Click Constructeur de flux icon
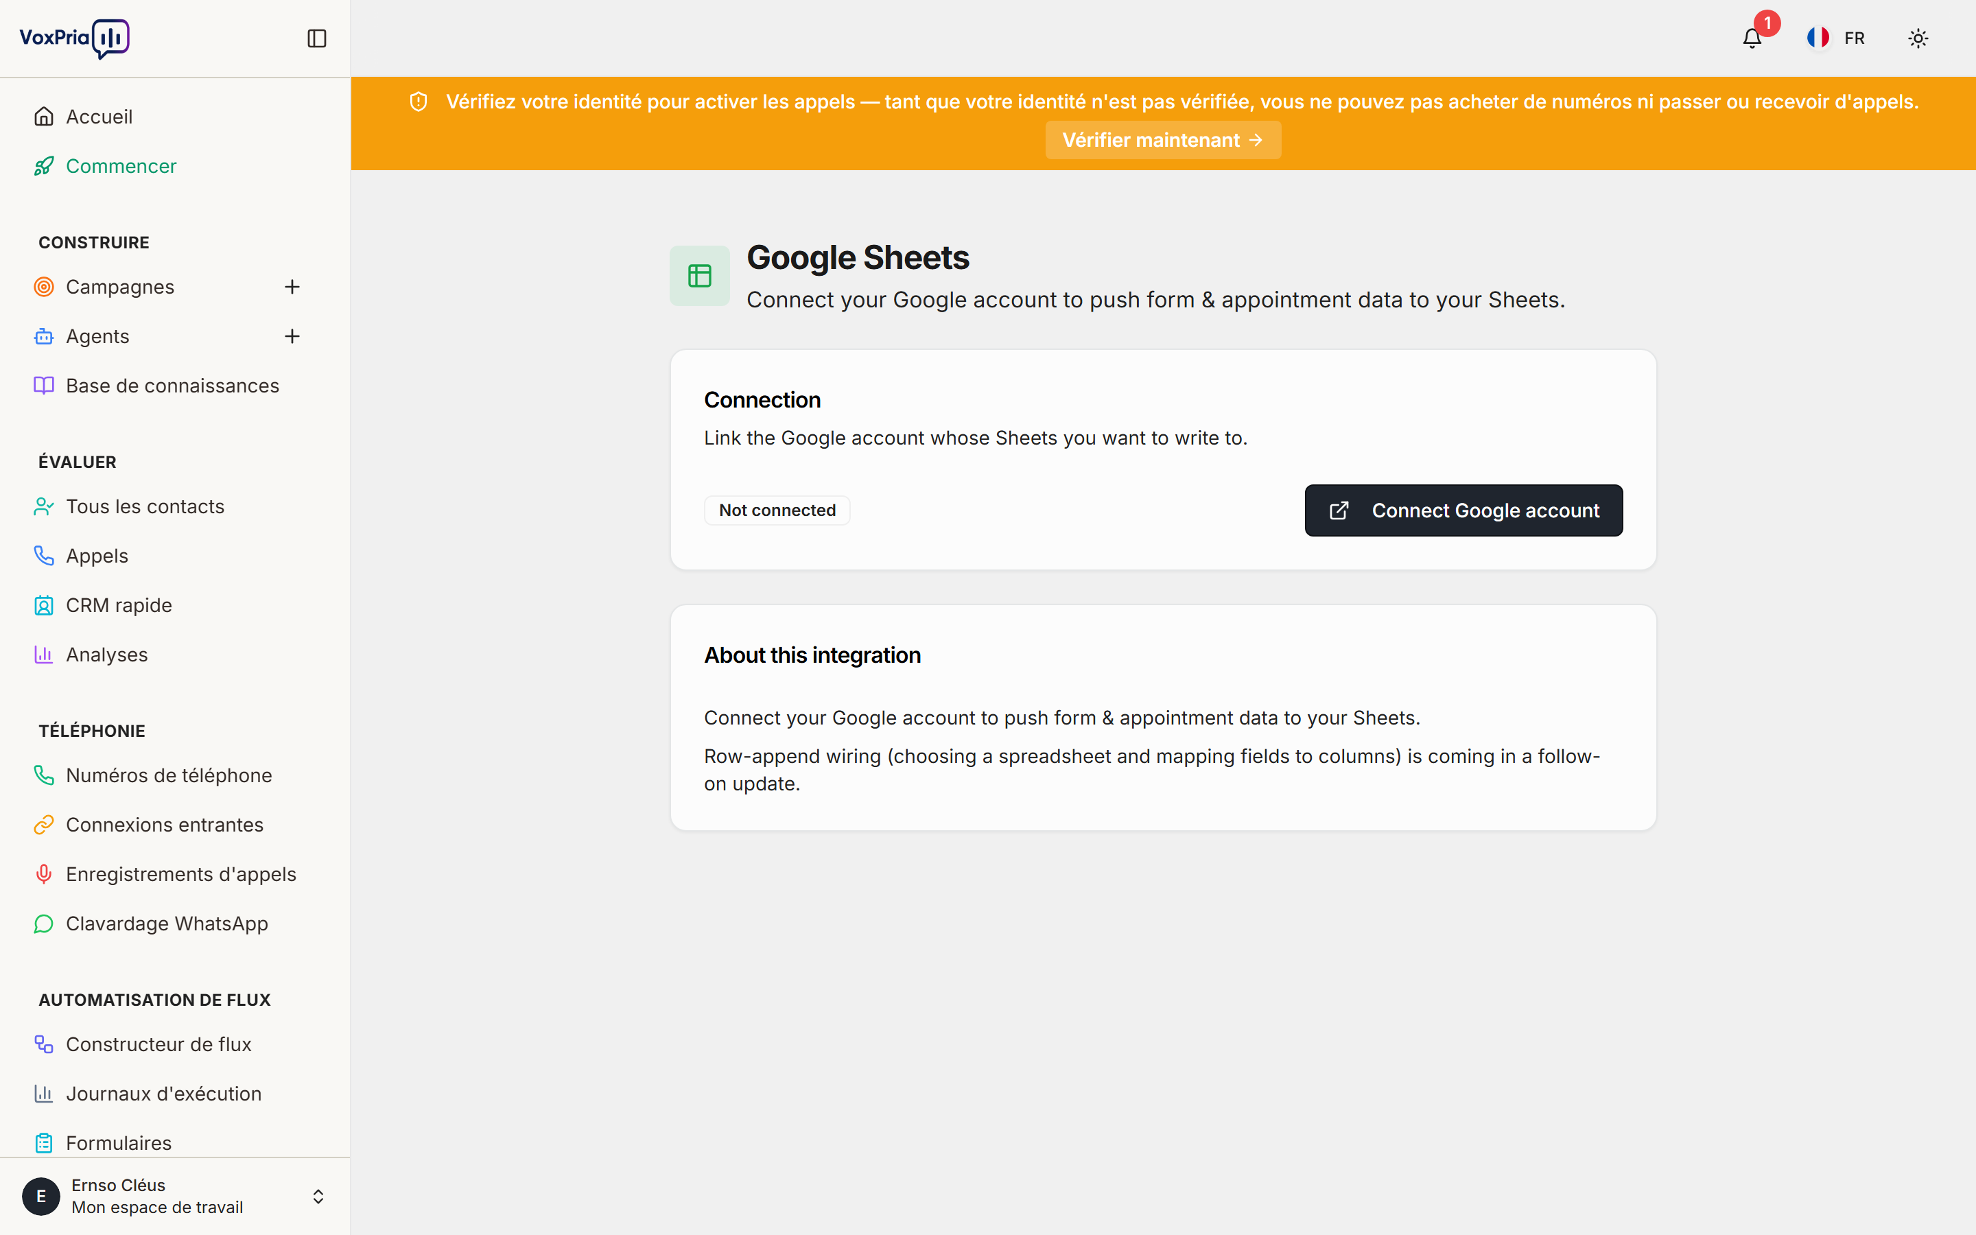Image resolution: width=1976 pixels, height=1235 pixels. 44,1044
